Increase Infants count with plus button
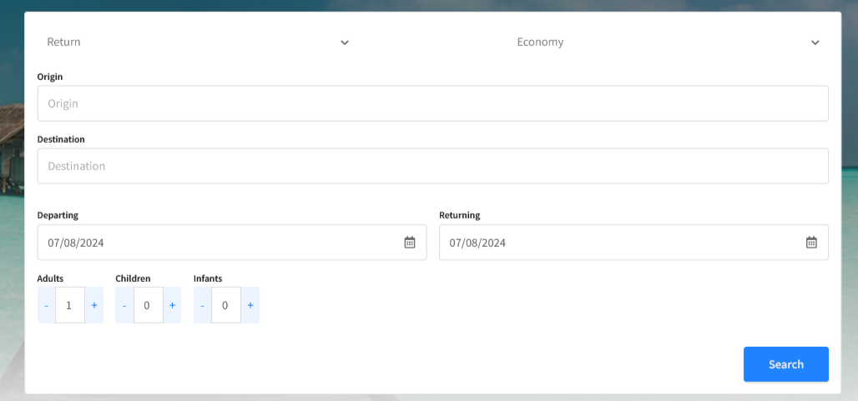Screen dimensions: 858x401 250,305
